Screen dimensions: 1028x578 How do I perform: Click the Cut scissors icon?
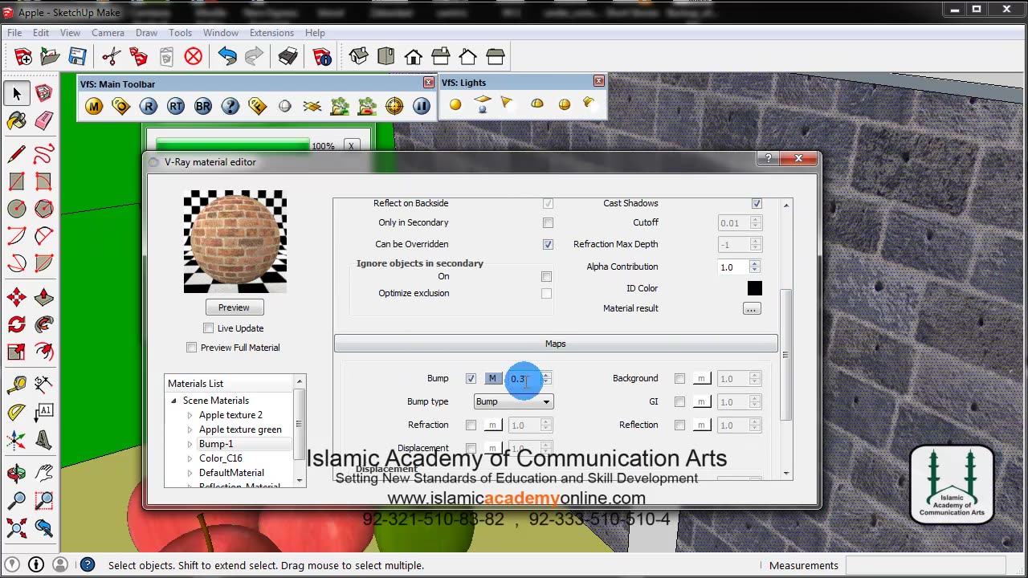[x=112, y=56]
